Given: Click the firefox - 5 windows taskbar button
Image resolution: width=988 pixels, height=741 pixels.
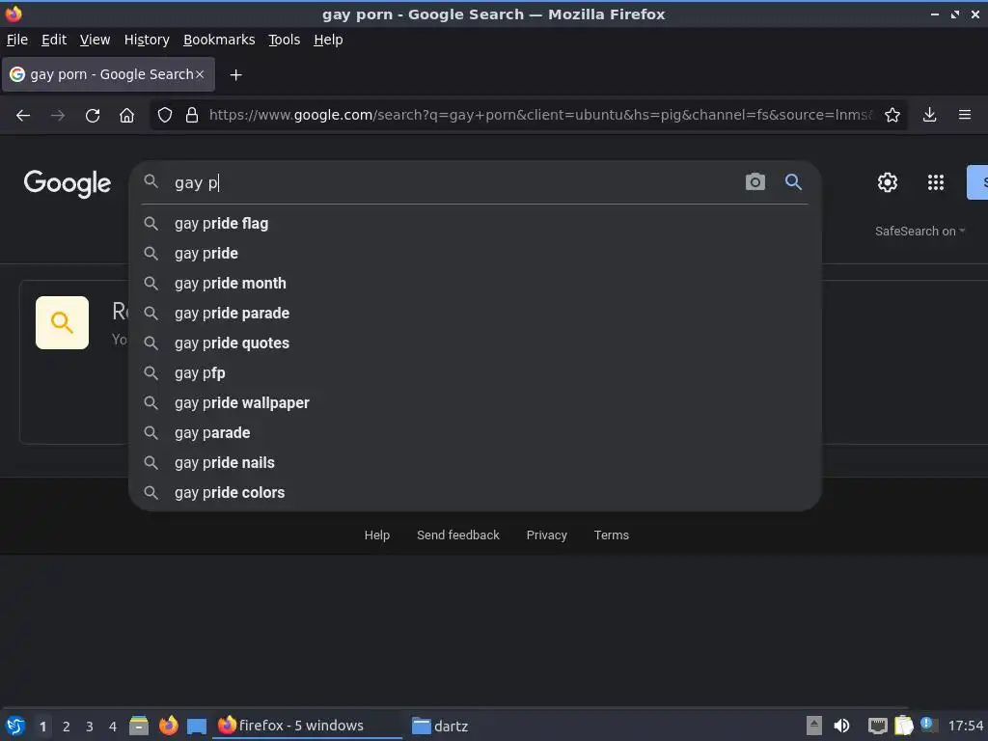Looking at the screenshot, I should [308, 726].
